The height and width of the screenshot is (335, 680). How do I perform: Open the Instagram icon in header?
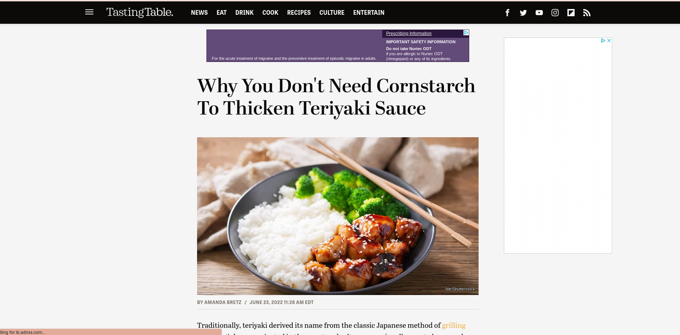pos(555,13)
